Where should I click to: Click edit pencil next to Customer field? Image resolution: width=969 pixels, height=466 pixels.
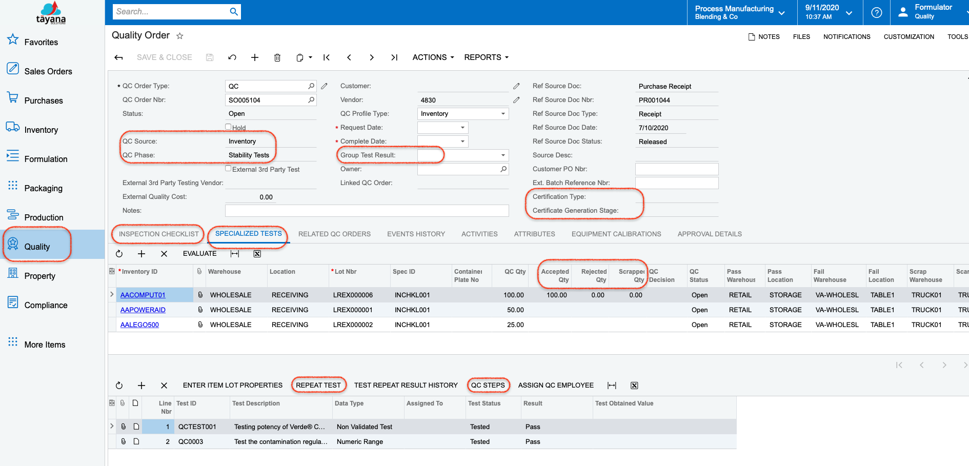click(x=516, y=86)
